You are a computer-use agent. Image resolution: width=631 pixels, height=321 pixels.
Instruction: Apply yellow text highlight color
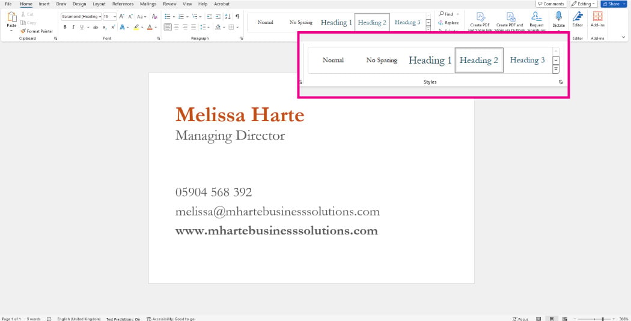pyautogui.click(x=136, y=28)
